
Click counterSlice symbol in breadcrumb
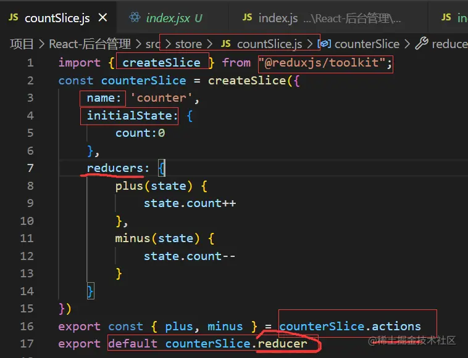[367, 44]
